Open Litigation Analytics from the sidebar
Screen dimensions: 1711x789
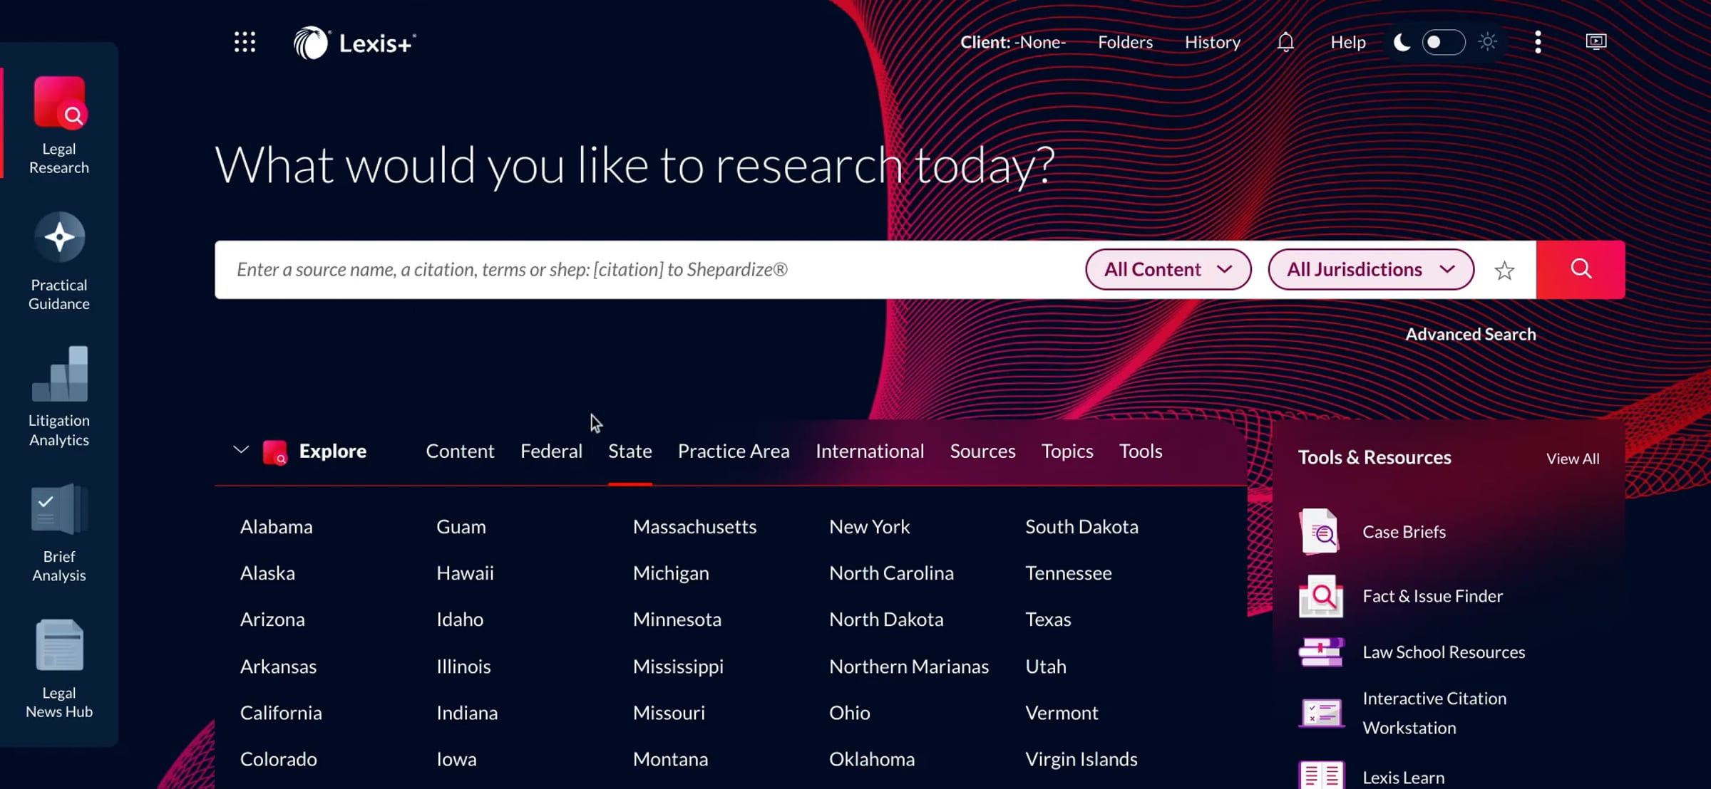point(59,372)
